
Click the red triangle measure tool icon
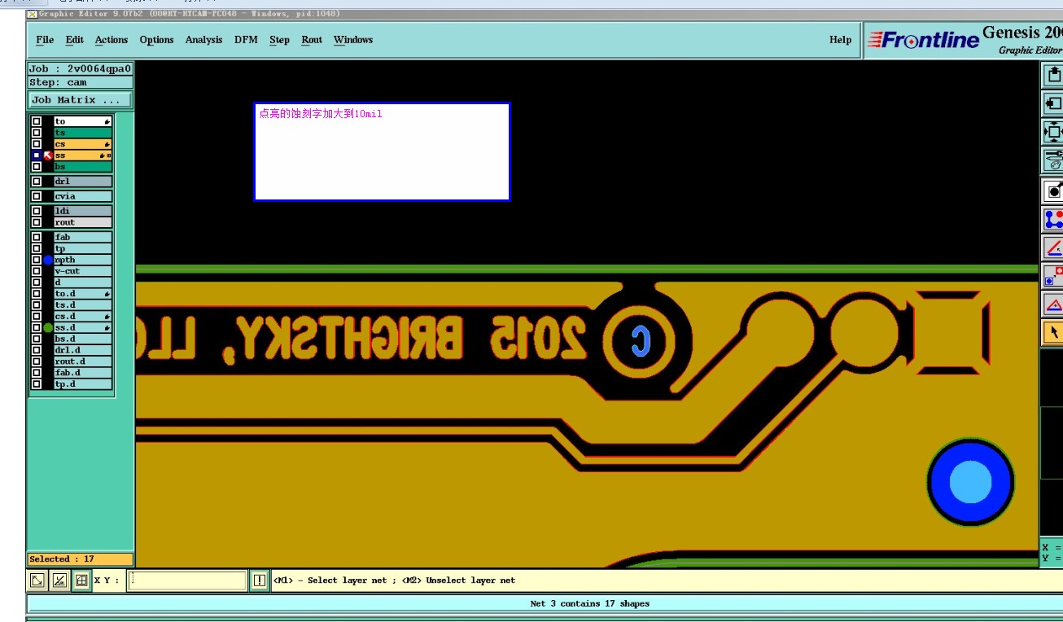click(x=1053, y=304)
